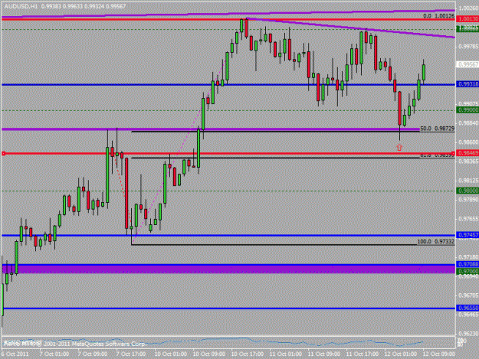Click the 0.96705 price scale value
This screenshot has width=479, height=359.
pyautogui.click(x=468, y=295)
